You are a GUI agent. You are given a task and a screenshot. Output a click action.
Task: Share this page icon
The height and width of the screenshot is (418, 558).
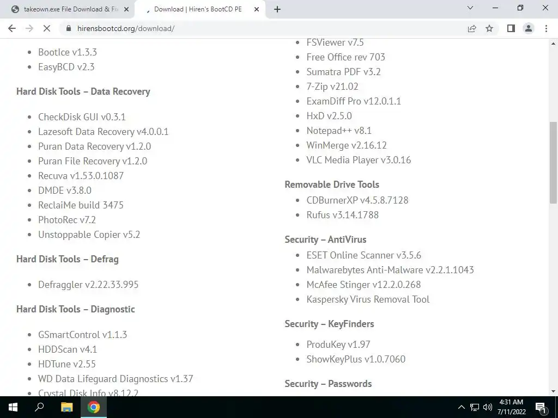pyautogui.click(x=472, y=28)
